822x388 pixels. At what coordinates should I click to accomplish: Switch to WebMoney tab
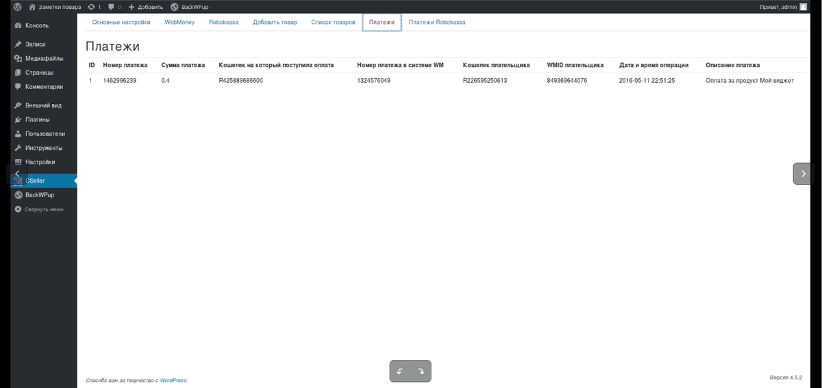pos(179,23)
